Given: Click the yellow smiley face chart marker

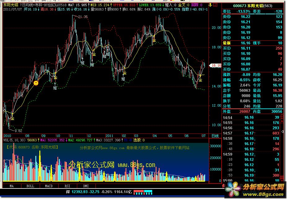Looking at the screenshot, I should pyautogui.click(x=36, y=83).
